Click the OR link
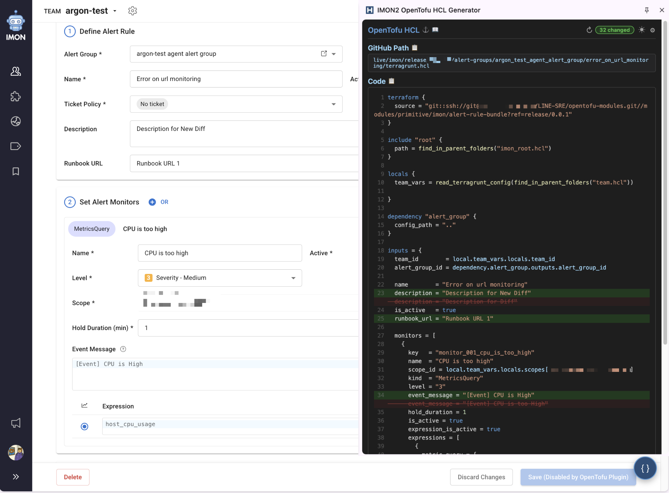 click(164, 202)
